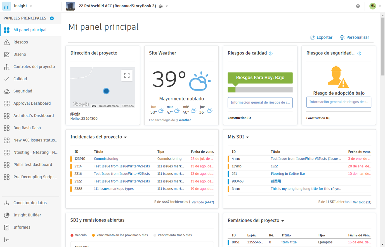Screen dimensions: 385x247
Task: Toggle the Vencido legend filter
Action: tap(79, 235)
